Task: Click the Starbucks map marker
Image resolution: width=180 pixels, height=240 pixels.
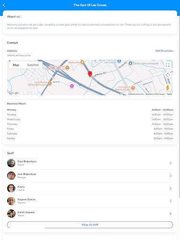Action: (82, 62)
